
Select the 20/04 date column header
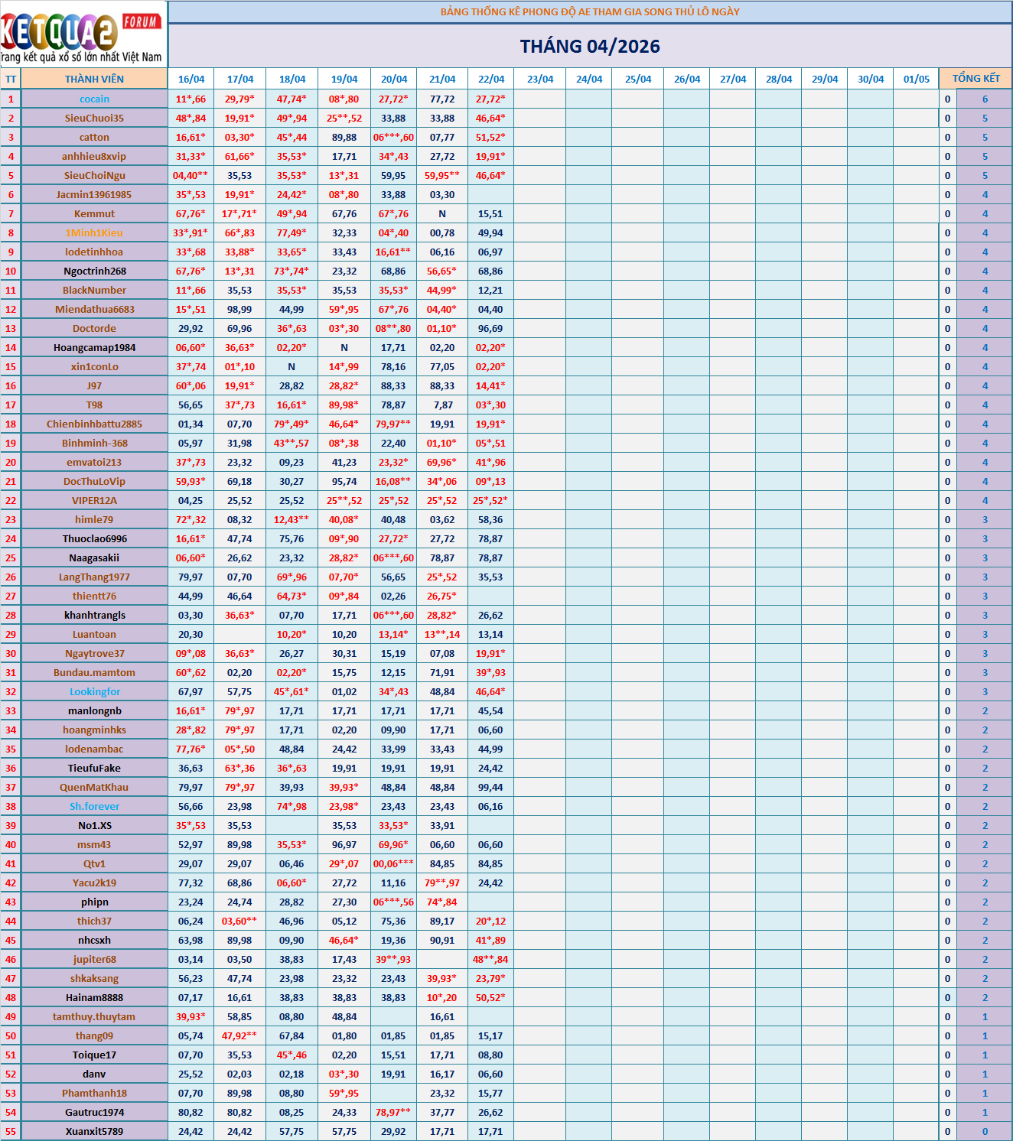(394, 79)
